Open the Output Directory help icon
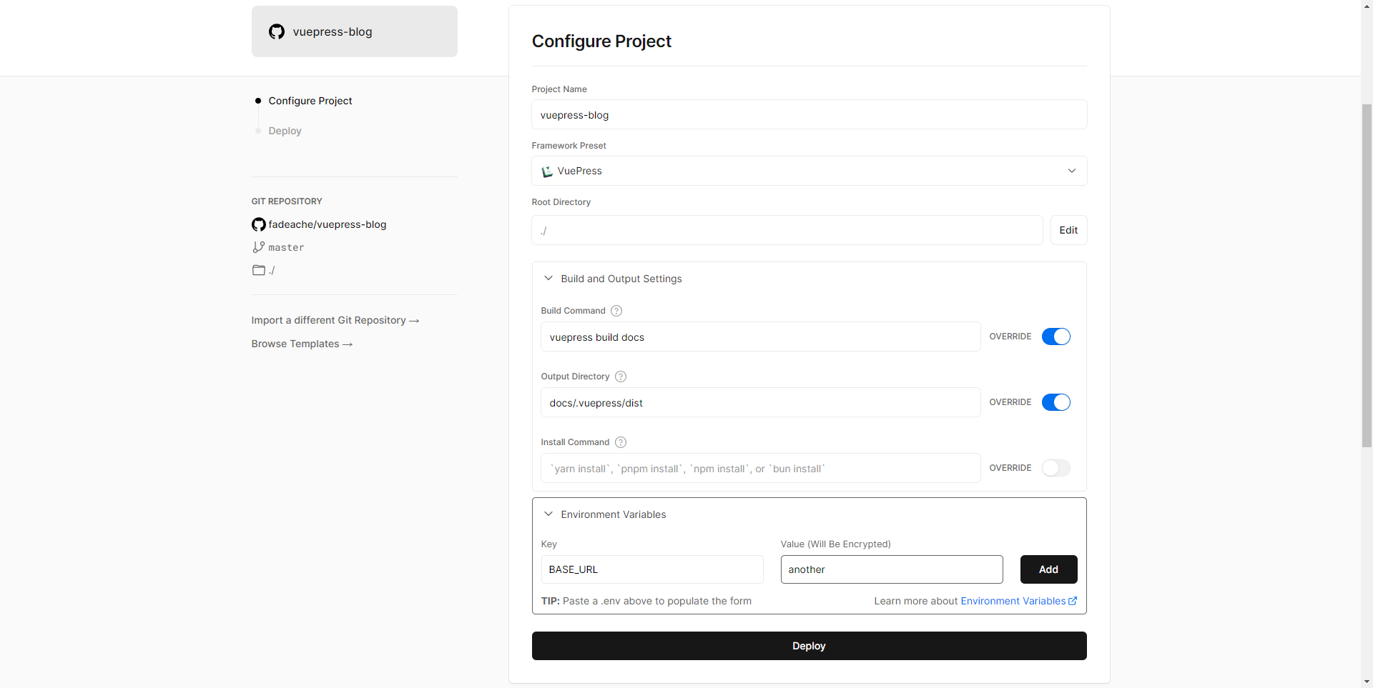 (621, 377)
